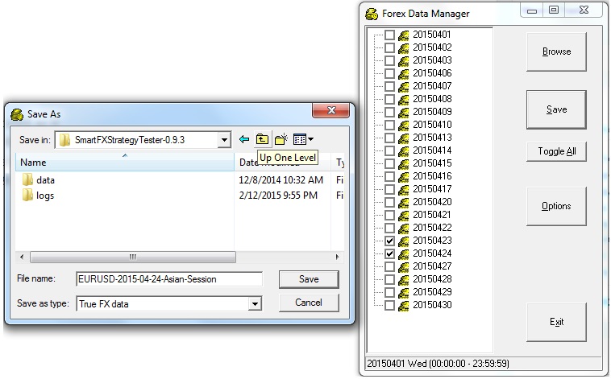
Task: Click the data icon beside 20150406
Action: point(404,73)
